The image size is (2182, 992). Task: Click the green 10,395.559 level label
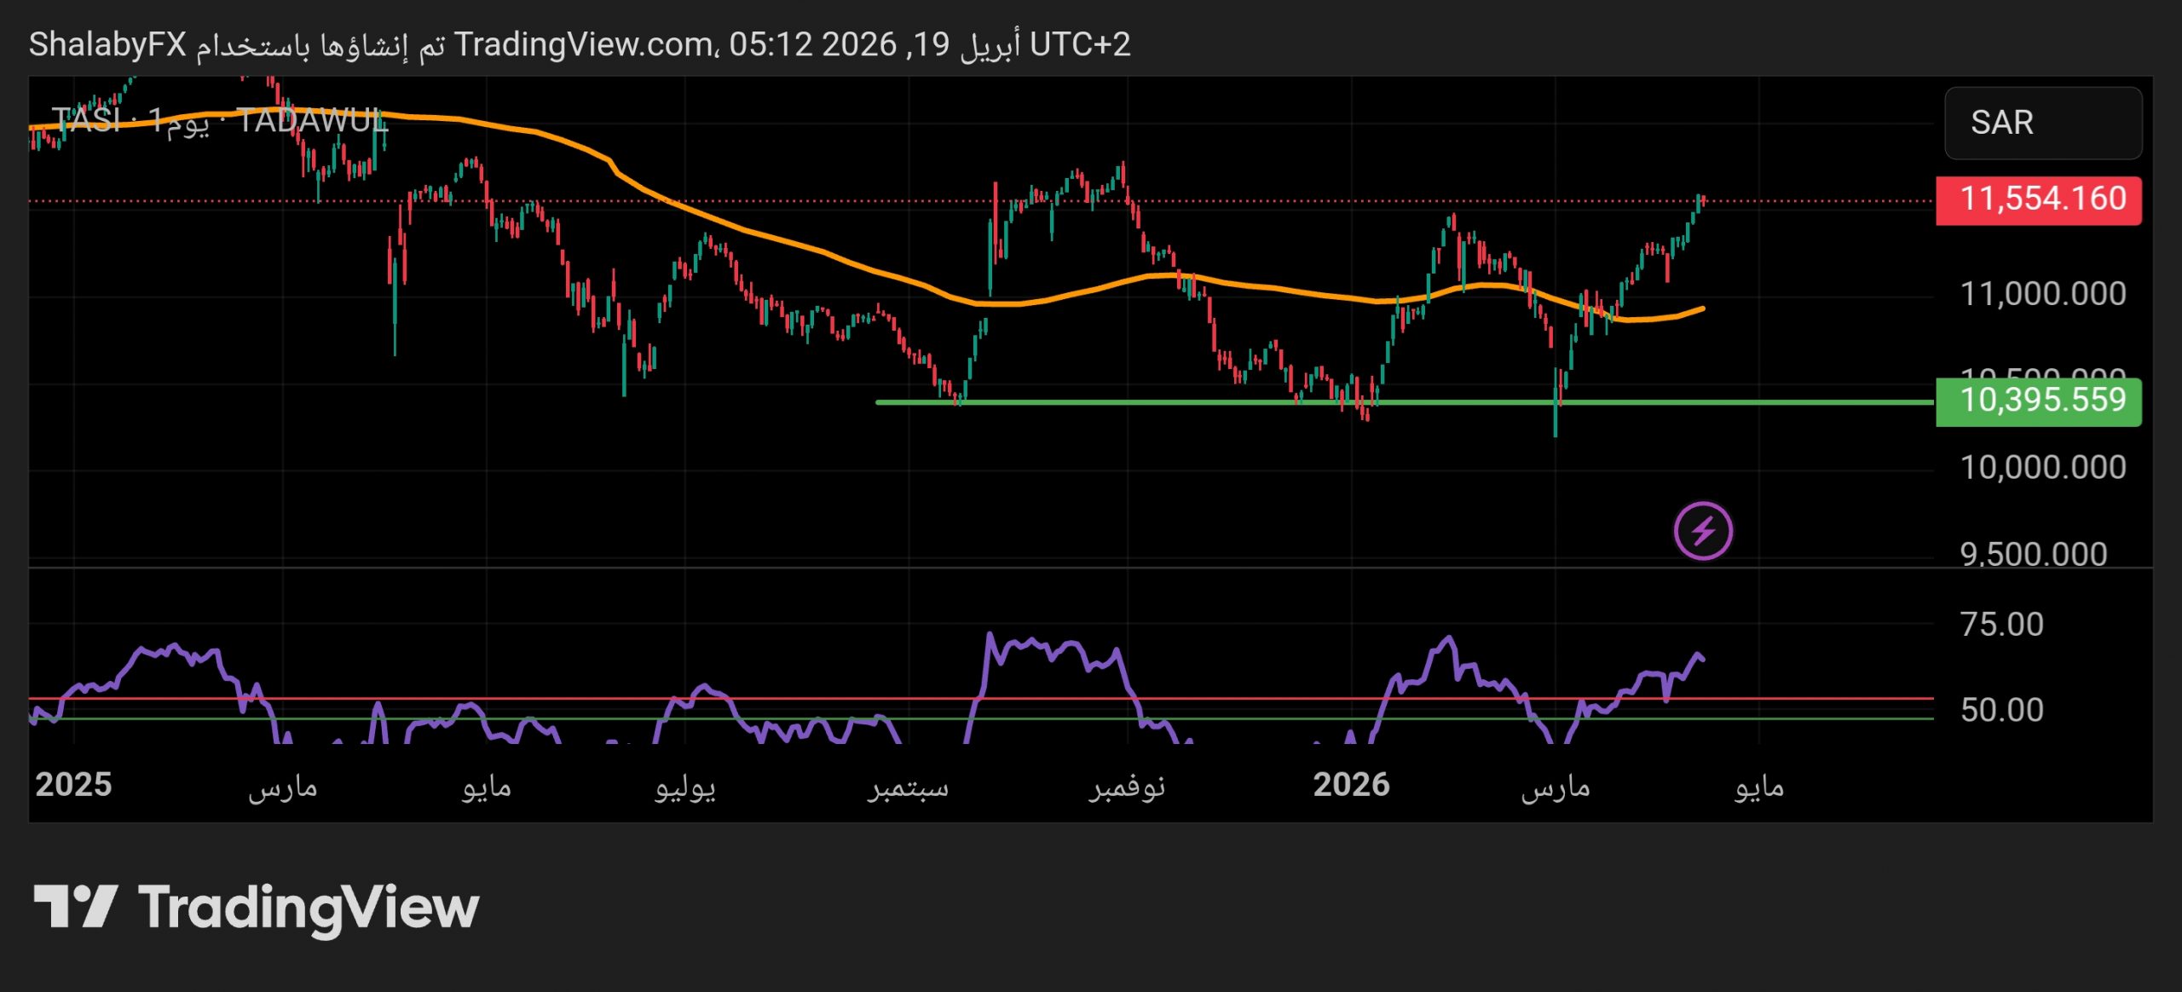click(x=2038, y=401)
